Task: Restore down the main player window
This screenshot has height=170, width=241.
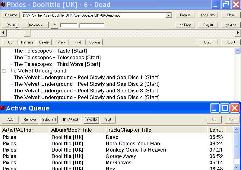Action: click(226, 4)
